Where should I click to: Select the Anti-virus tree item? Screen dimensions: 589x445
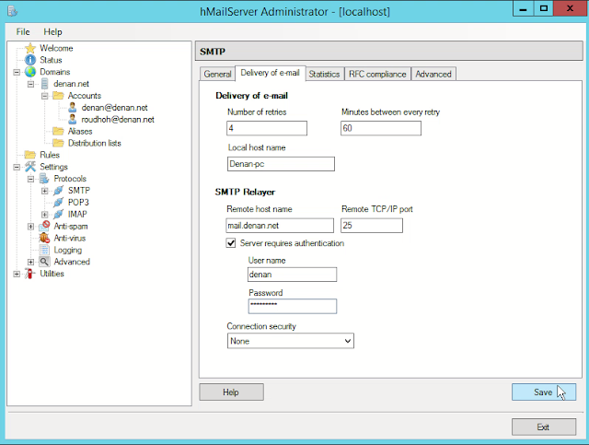coord(70,238)
